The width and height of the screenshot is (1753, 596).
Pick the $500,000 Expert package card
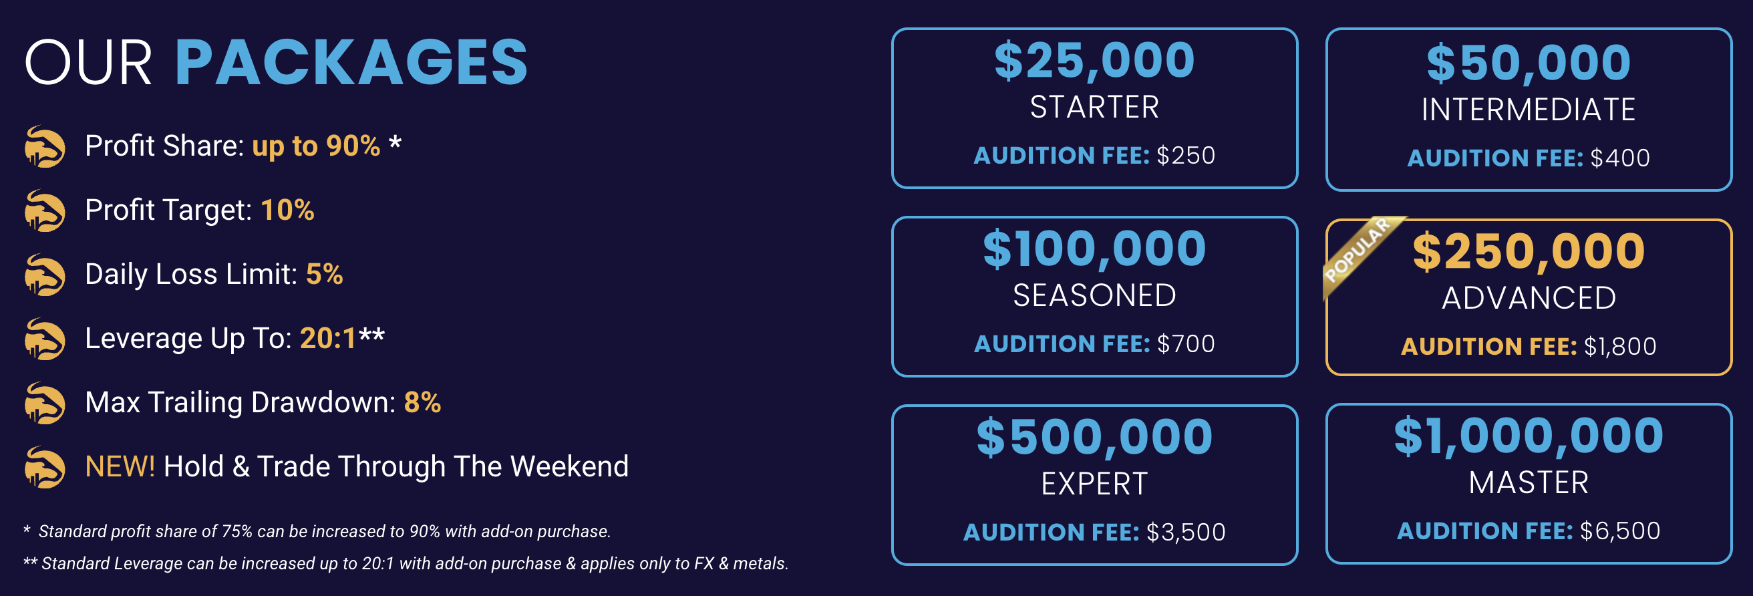[1094, 485]
